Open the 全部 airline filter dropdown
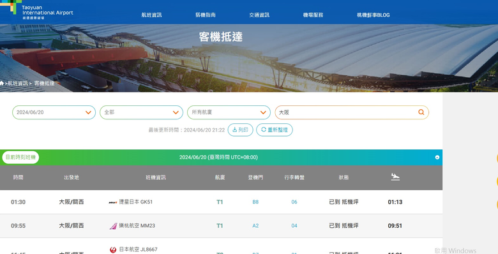Viewport: 498px width, 254px height. click(141, 112)
